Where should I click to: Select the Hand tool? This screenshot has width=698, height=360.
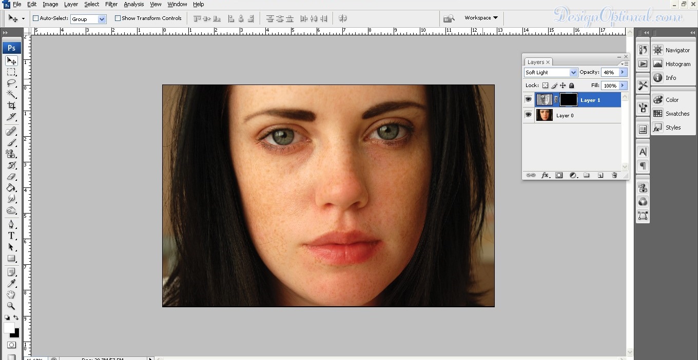[x=11, y=294]
